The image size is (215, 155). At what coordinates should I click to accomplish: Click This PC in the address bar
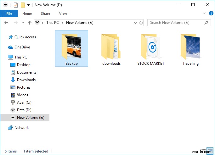pyautogui.click(x=53, y=23)
